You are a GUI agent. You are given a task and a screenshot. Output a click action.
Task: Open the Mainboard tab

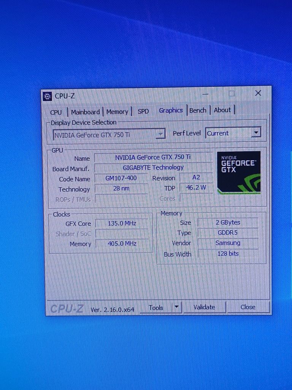pos(85,112)
